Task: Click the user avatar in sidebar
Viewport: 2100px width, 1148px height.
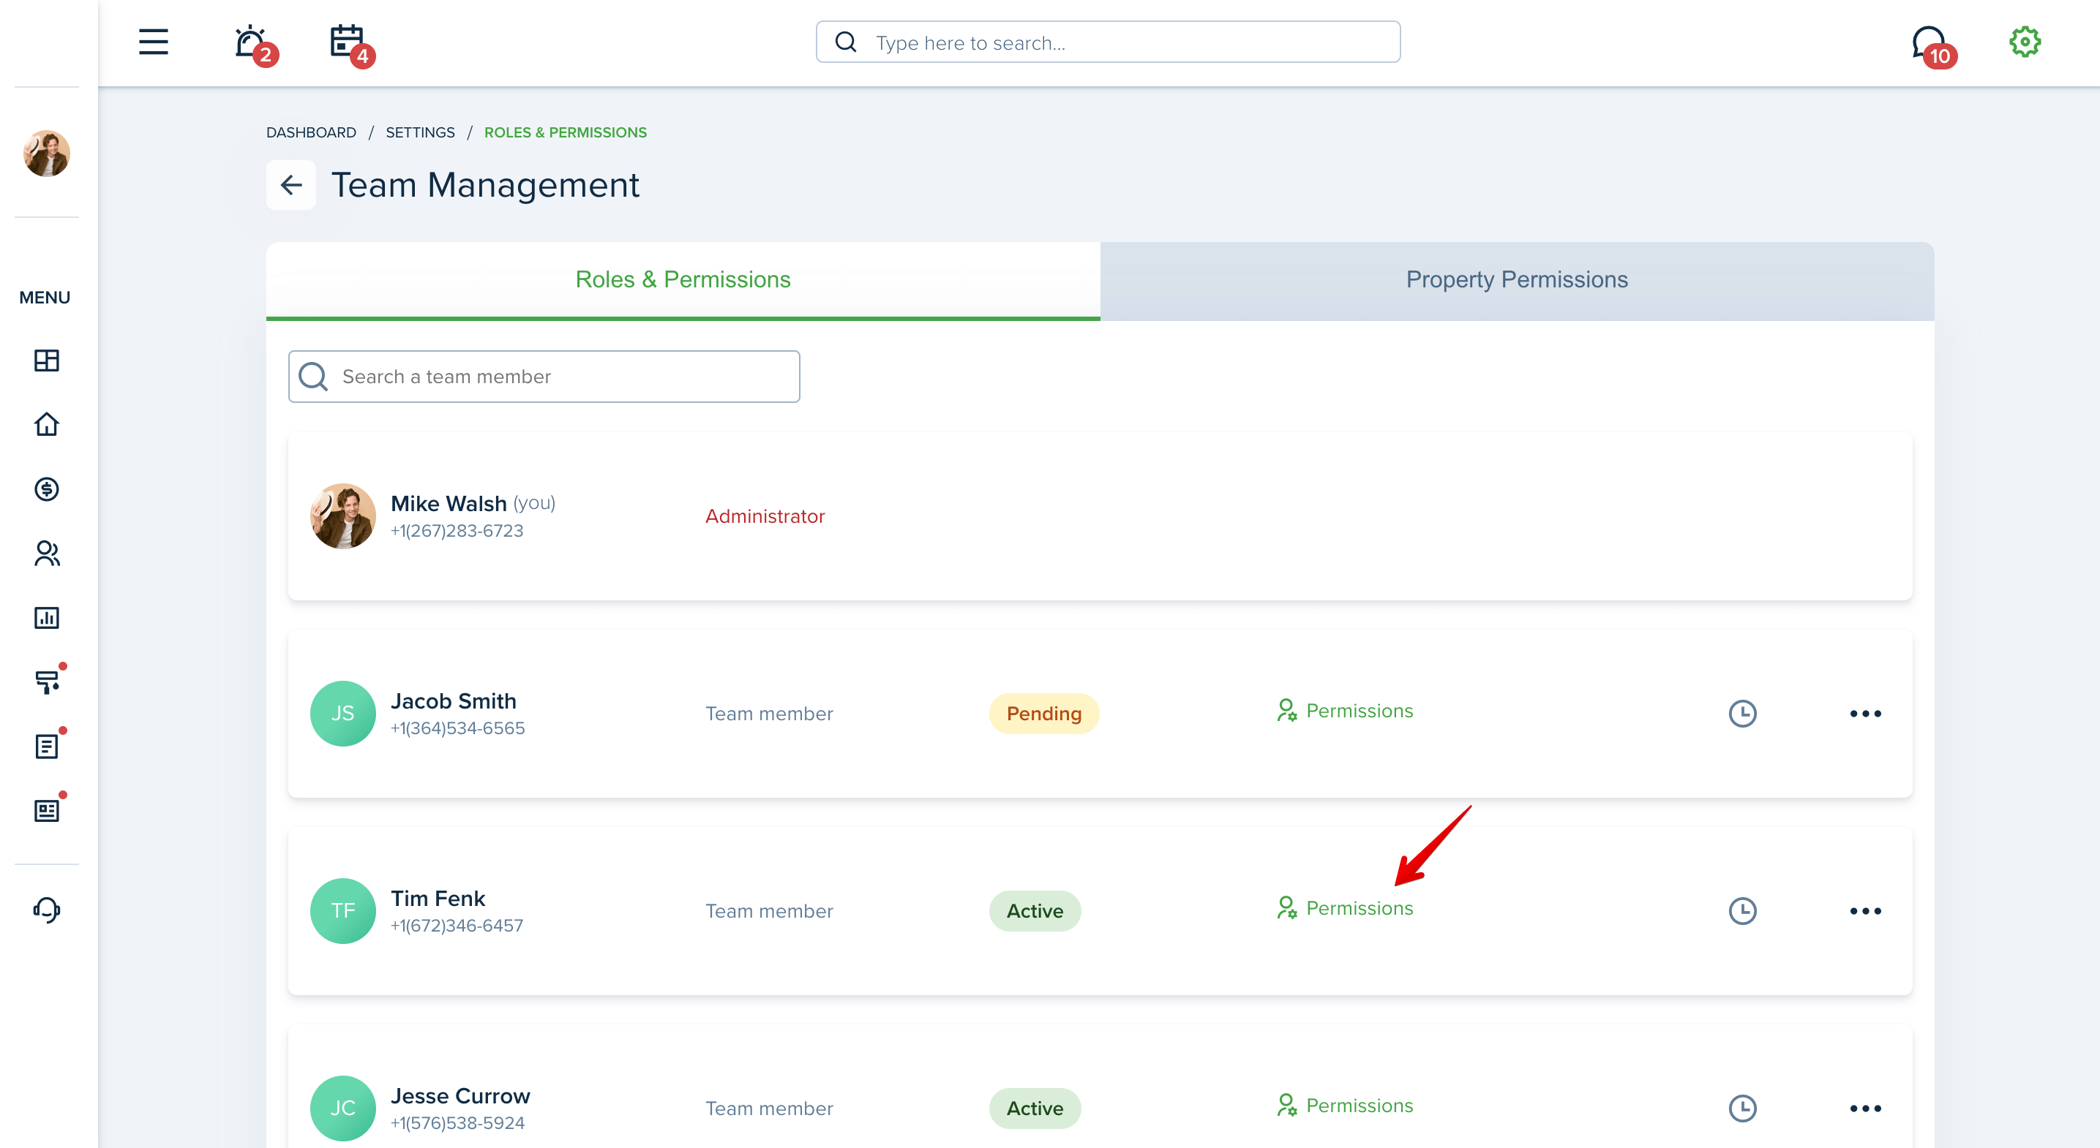Action: 47,153
